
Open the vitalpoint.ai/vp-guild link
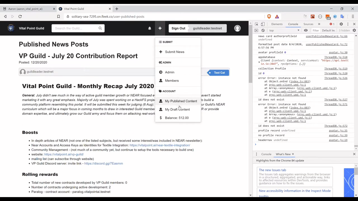click(64, 154)
